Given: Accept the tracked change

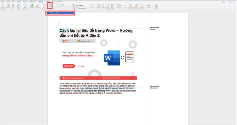Looking at the screenshot, I should tap(98, 6).
